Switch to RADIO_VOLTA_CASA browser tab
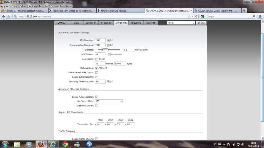Image resolution: width=264 pixels, height=148 pixels. point(217,11)
